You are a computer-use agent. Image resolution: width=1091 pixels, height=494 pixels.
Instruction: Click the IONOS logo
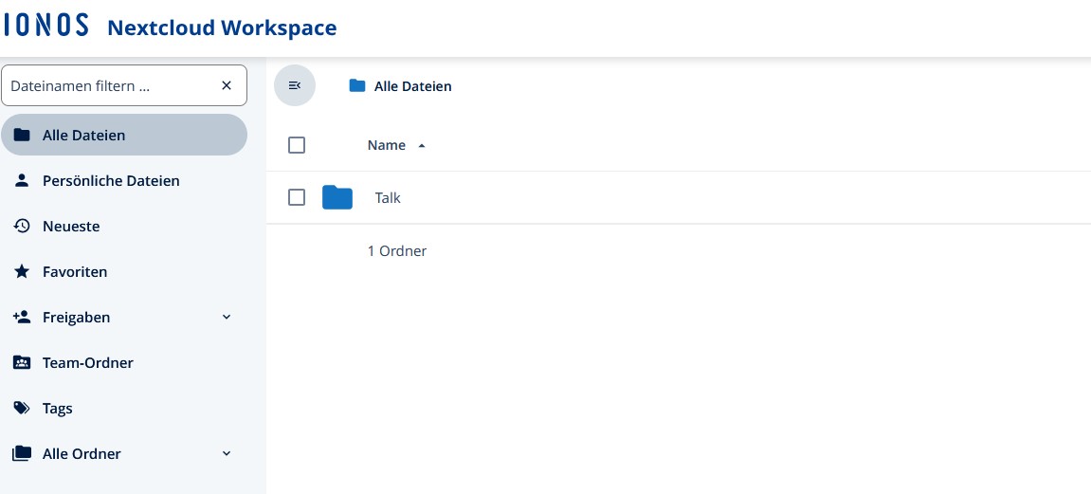point(45,26)
